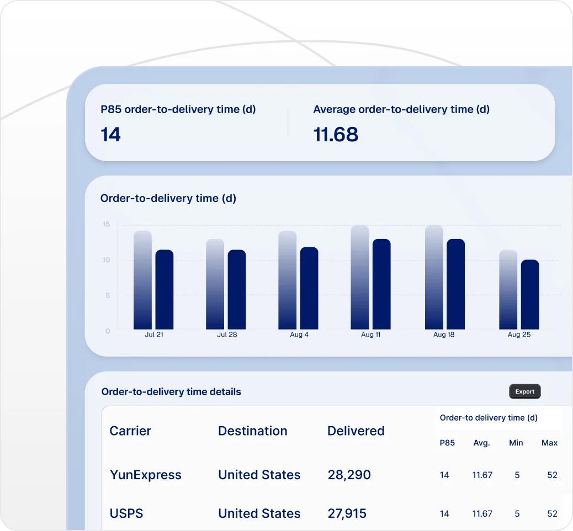This screenshot has height=531, width=573.
Task: Click the dark average bar for Jul 21
Action: tap(165, 289)
